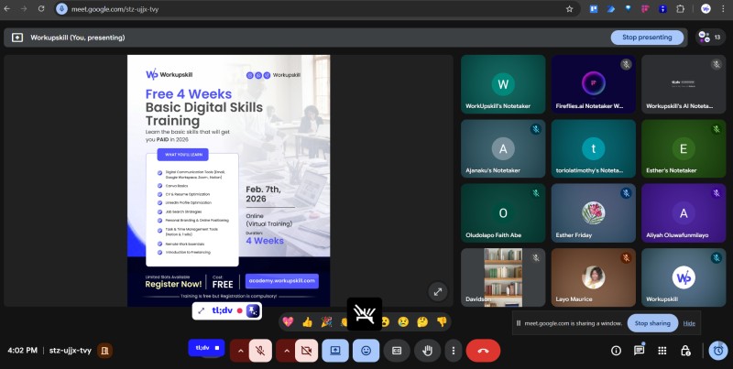Click Stop sharing in the sharing bar
This screenshot has height=369, width=733.
(652, 323)
